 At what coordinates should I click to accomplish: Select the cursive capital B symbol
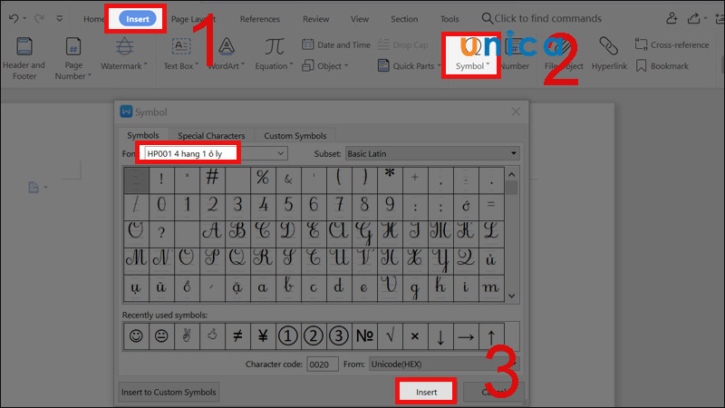click(237, 234)
